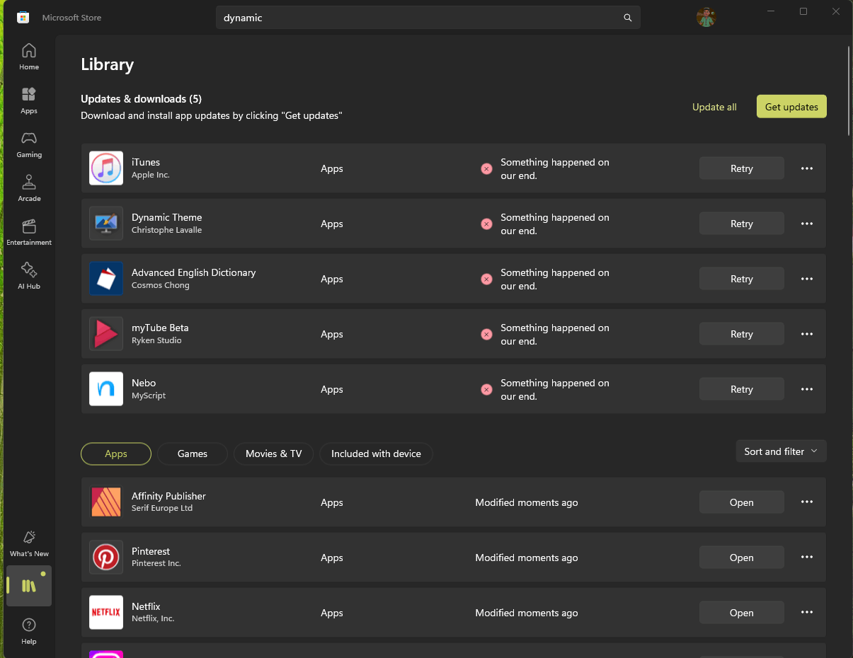Click the Update all link
Screen dimensions: 853x658
(x=714, y=107)
